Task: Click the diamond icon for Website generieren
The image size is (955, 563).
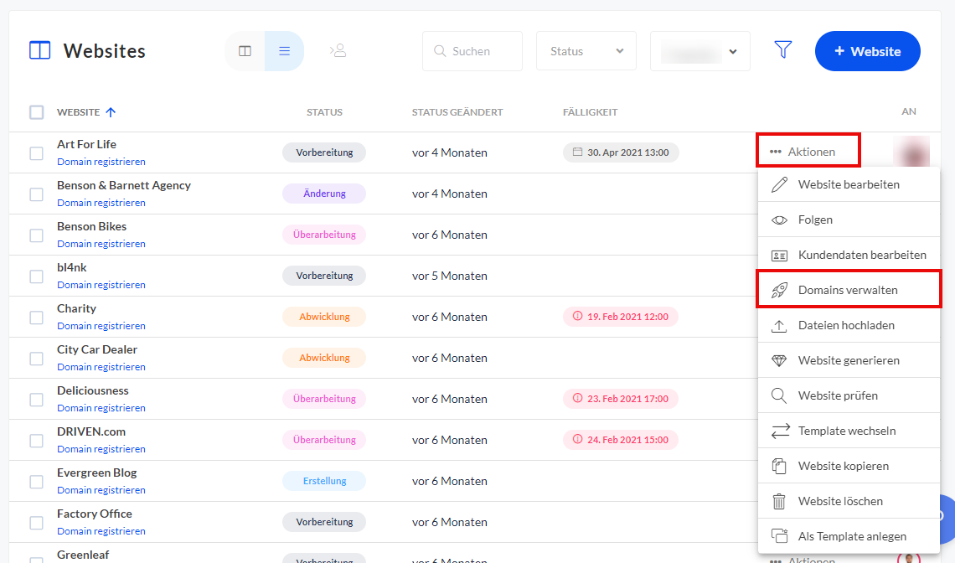Action: click(779, 360)
